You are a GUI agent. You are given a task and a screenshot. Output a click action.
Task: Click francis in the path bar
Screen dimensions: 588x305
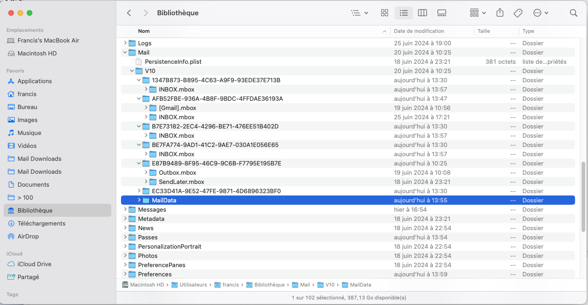[x=226, y=285]
